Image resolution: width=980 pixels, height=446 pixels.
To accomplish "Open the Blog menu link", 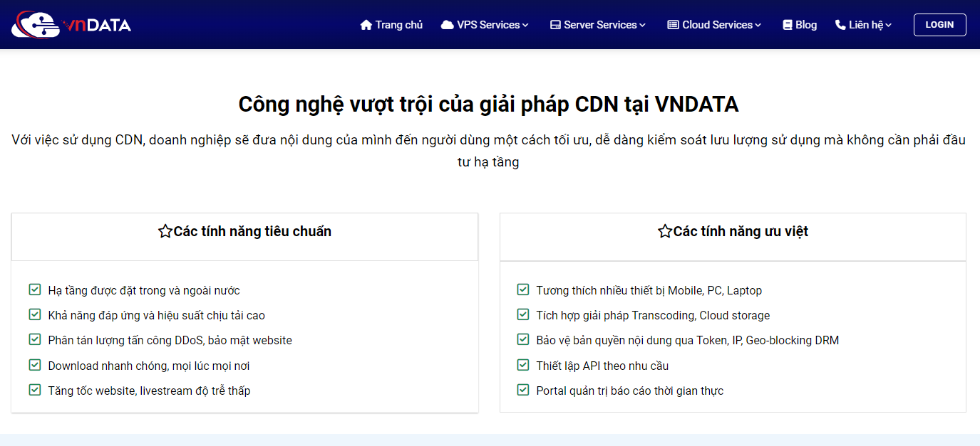I will pos(800,25).
